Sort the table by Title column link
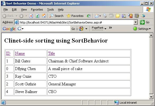This screenshot has width=155, height=106. [52, 53]
